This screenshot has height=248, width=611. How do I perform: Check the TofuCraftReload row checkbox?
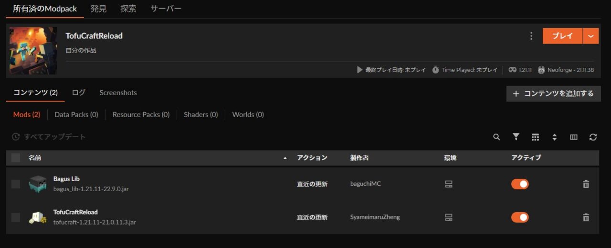pos(16,217)
